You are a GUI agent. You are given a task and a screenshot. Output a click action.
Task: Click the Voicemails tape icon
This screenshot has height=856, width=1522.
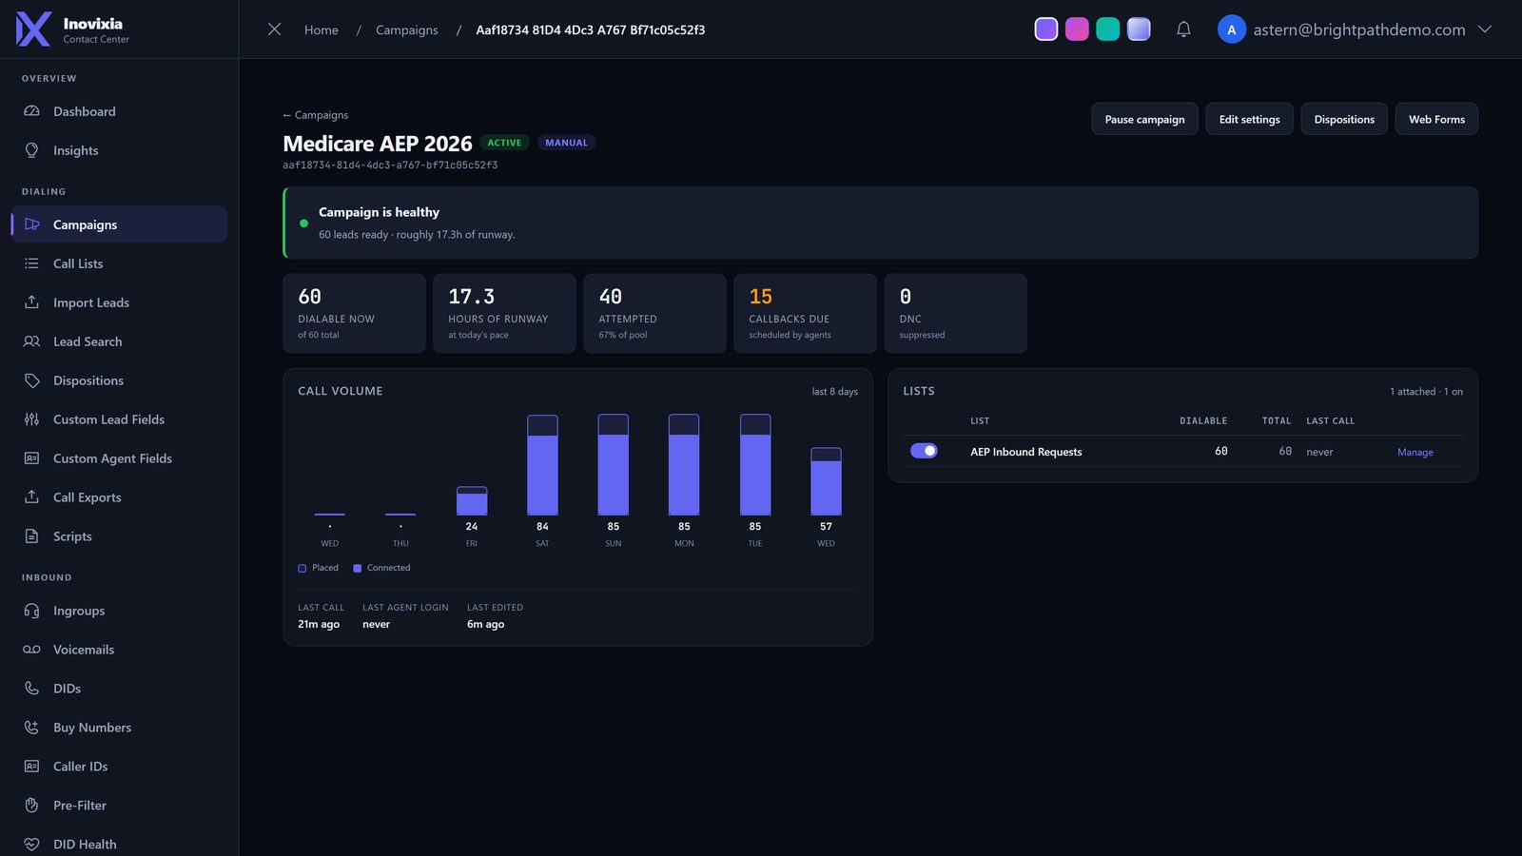[x=31, y=650]
